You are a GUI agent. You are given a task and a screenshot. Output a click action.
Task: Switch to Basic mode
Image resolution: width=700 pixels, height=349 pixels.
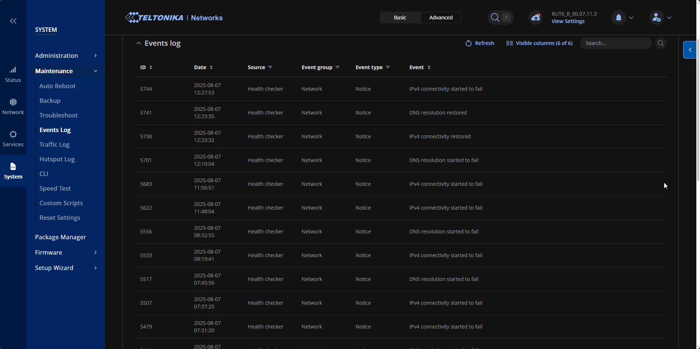point(400,18)
